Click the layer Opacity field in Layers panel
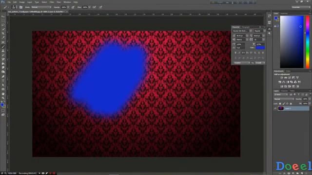The height and width of the screenshot is (175, 312). pyautogui.click(x=305, y=99)
